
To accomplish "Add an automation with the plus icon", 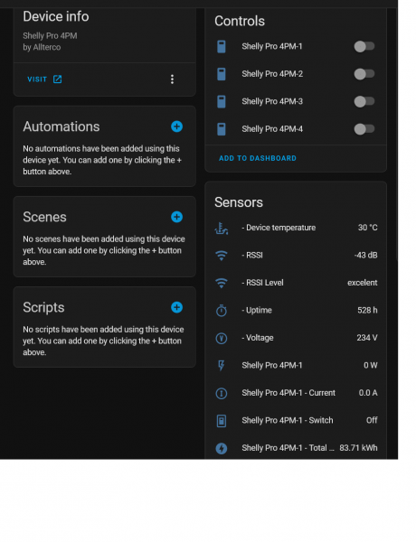I will 177,126.
